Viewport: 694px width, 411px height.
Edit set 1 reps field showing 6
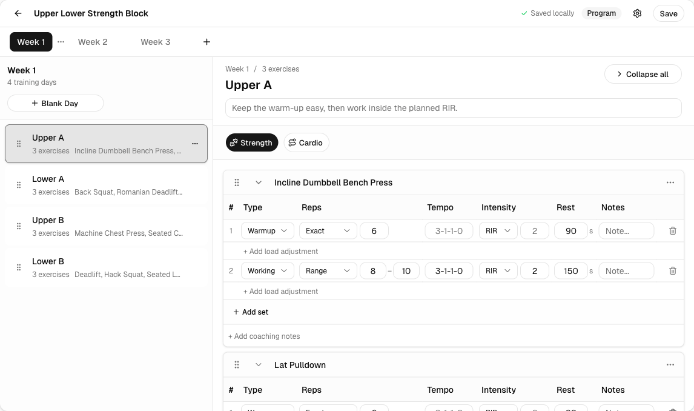click(374, 231)
